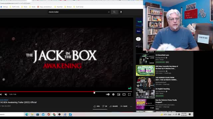Image resolution: width=213 pixels, height=119 pixels.
Task: Enter fullscreen video mode
Action: click(129, 95)
